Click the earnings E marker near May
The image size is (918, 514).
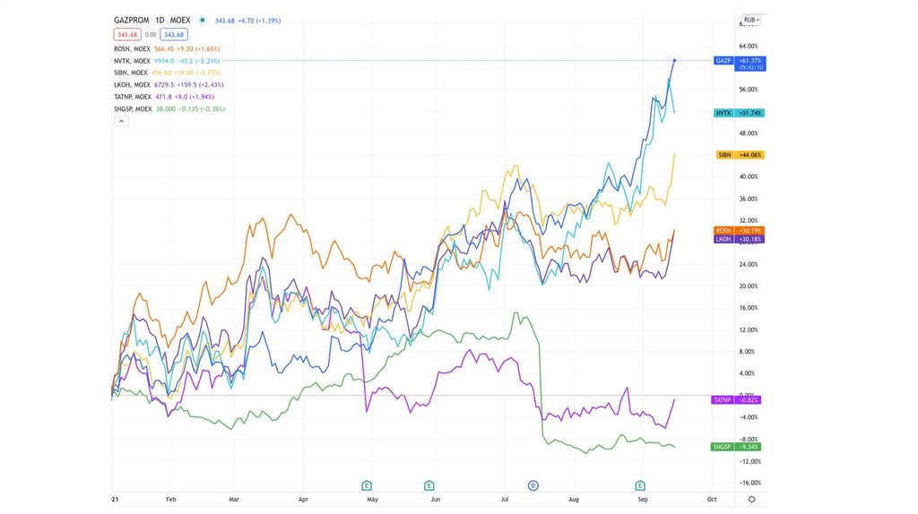coord(367,484)
